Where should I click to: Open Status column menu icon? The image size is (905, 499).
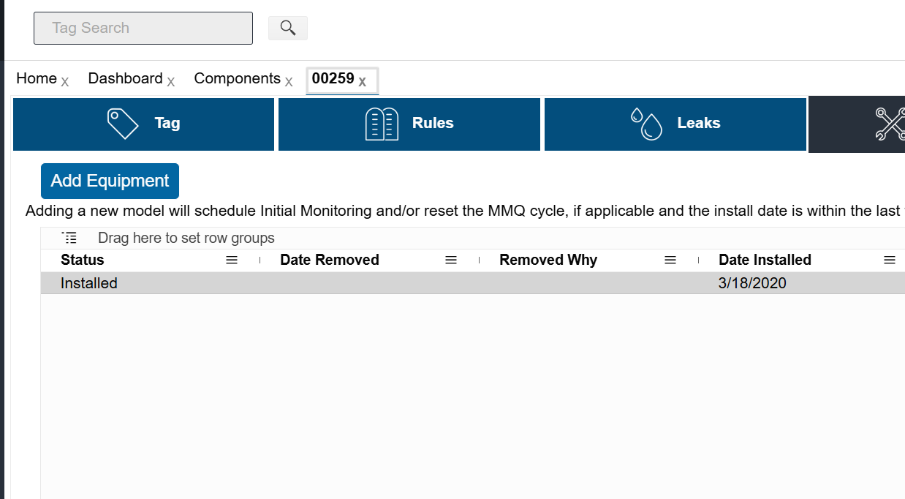[x=232, y=260]
